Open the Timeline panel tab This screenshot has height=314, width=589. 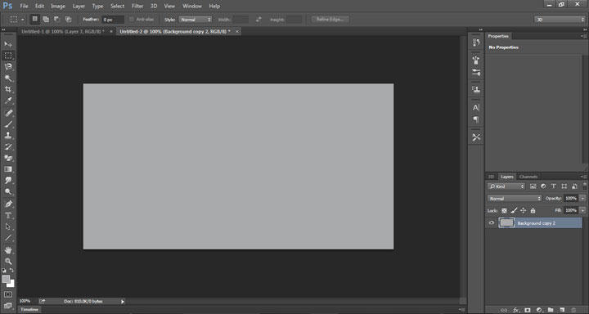point(29,310)
